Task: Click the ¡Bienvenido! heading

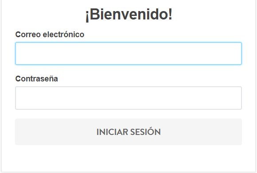Action: (128, 15)
